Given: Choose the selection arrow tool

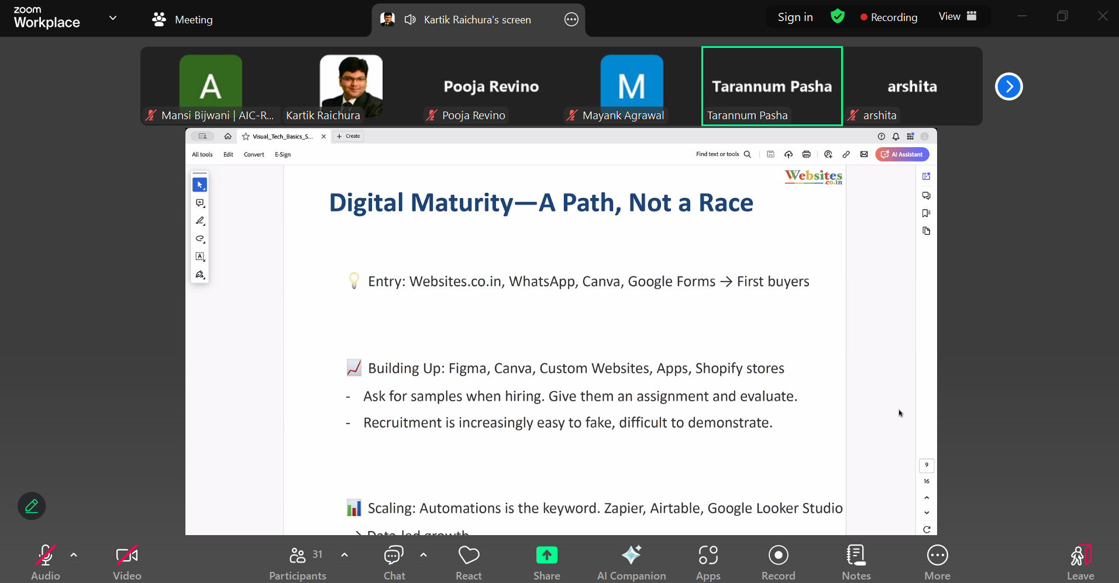Looking at the screenshot, I should [199, 185].
